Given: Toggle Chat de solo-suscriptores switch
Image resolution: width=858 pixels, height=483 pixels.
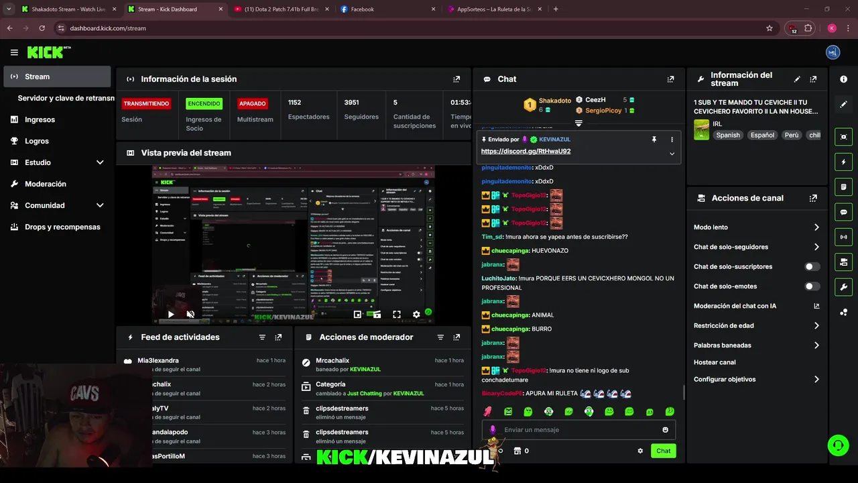Looking at the screenshot, I should (x=812, y=267).
